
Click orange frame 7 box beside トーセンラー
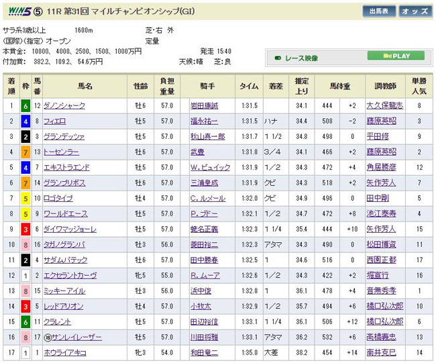(25, 152)
